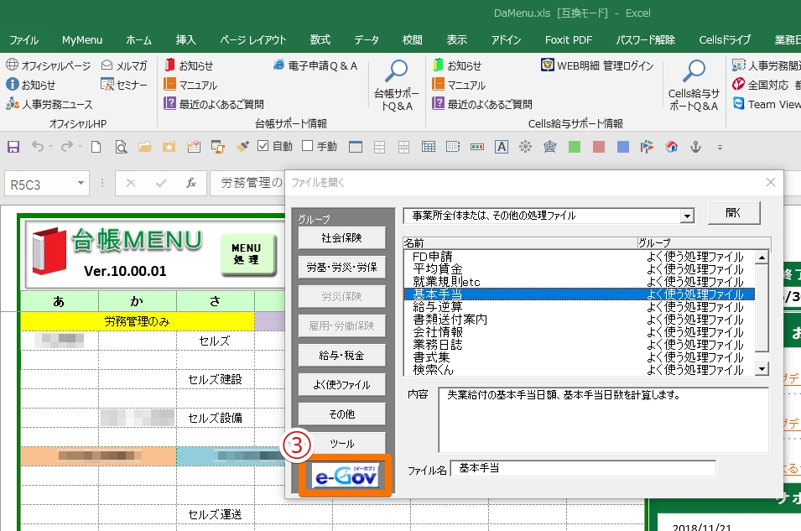Open Cells給与サポートQ&A search

coord(693,85)
